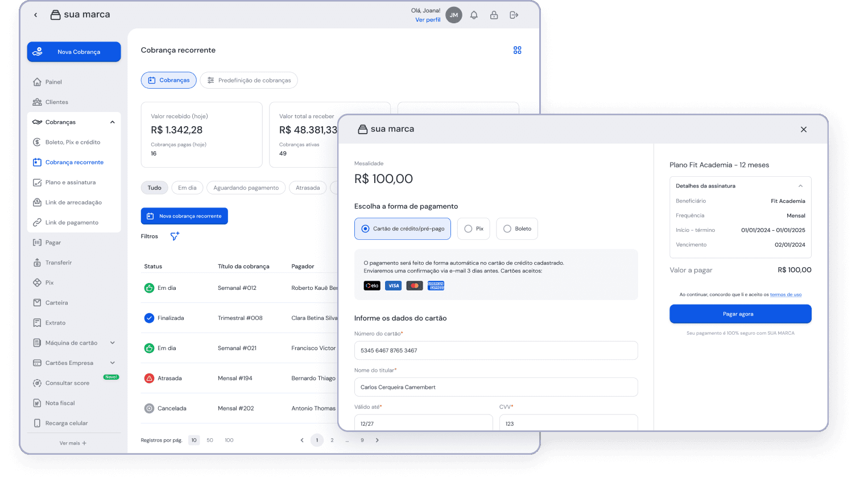Image resolution: width=856 pixels, height=482 pixels.
Task: Go back using the left arrow icon
Action: [36, 15]
